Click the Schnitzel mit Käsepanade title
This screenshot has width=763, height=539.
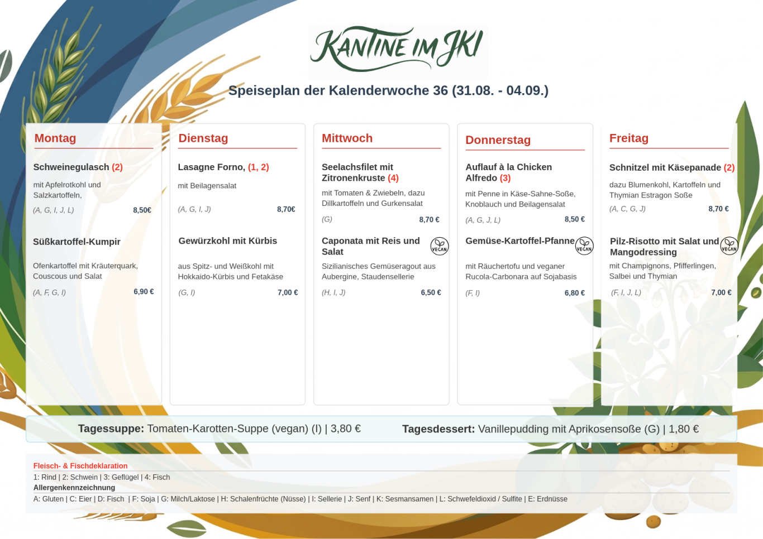(x=672, y=167)
